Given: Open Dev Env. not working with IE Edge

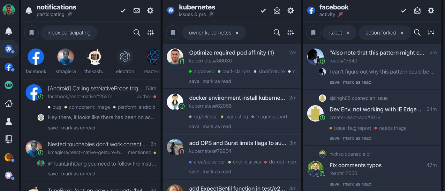Looking at the screenshot, I should pos(376,109).
